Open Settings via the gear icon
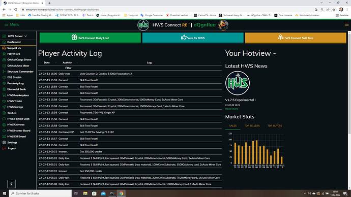351x197 pixels. pyautogui.click(x=4, y=142)
